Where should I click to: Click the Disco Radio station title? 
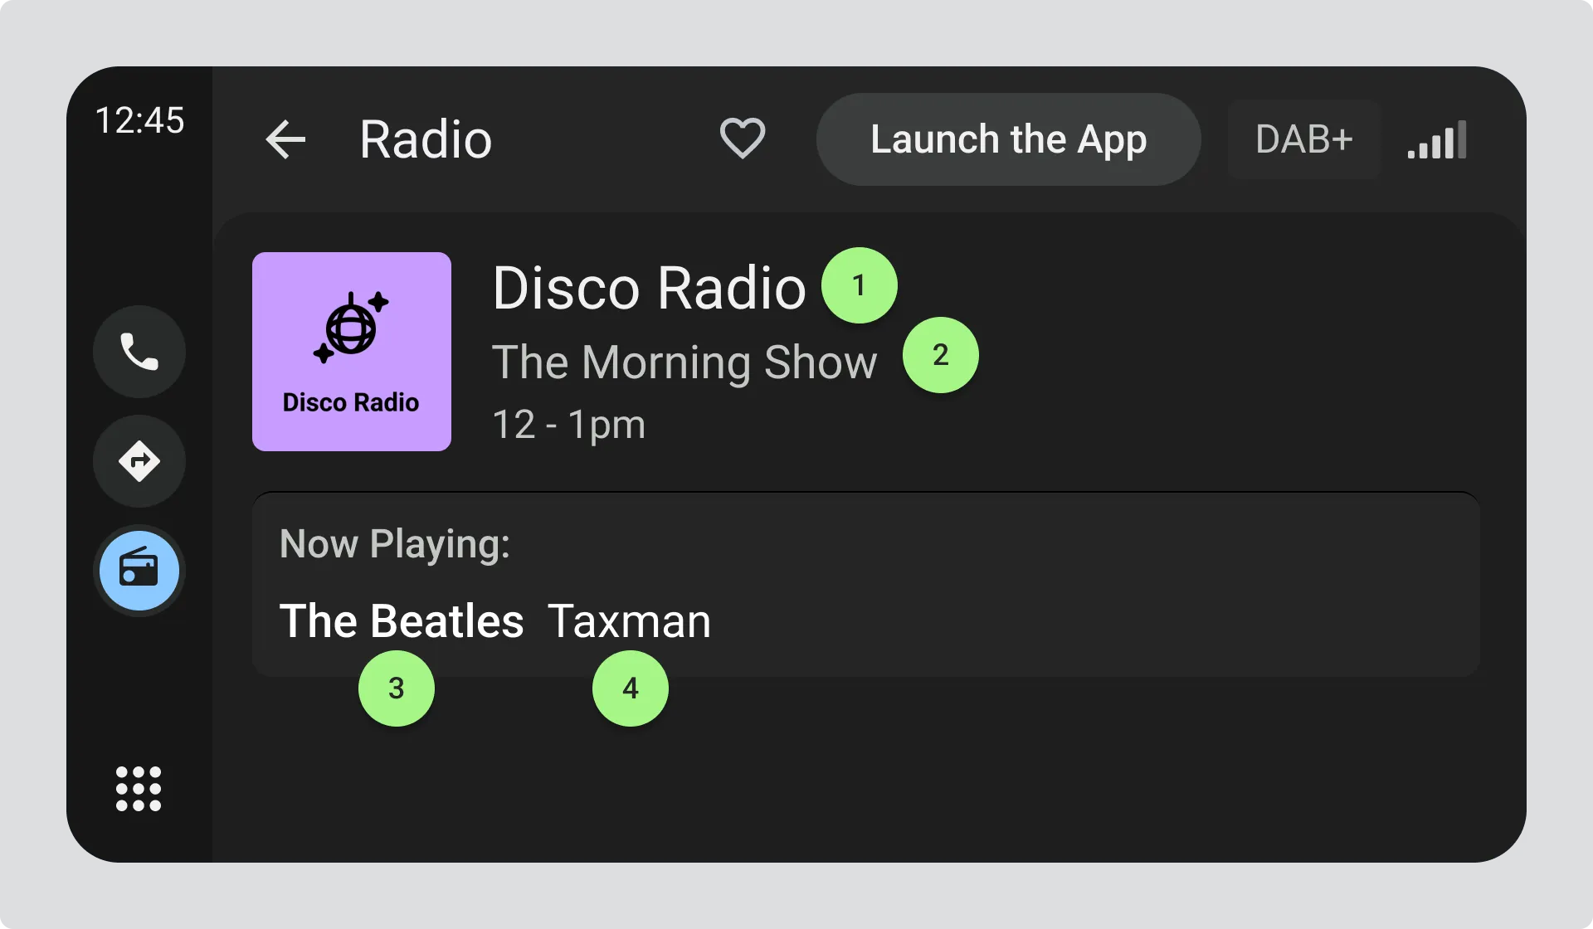(649, 289)
